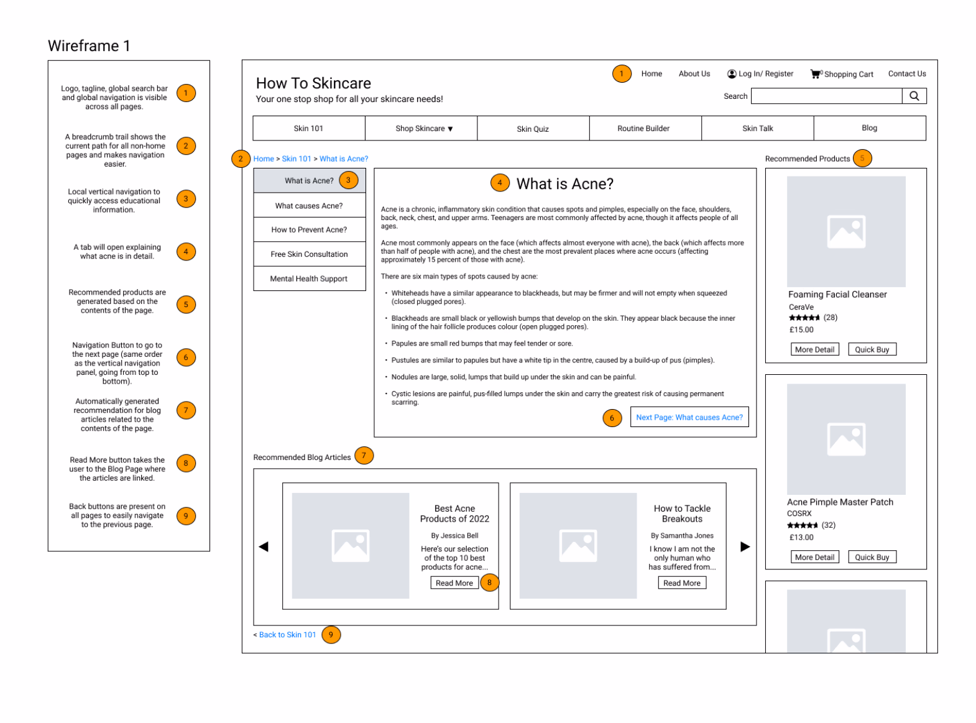Click Foaming Facial Cleanser product image

846,231
